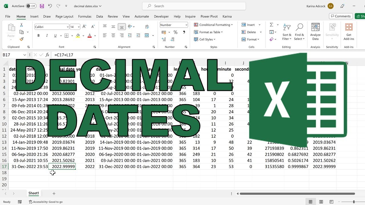This screenshot has width=365, height=205.
Task: Click Increase Font Size icon
Action: (x=84, y=26)
